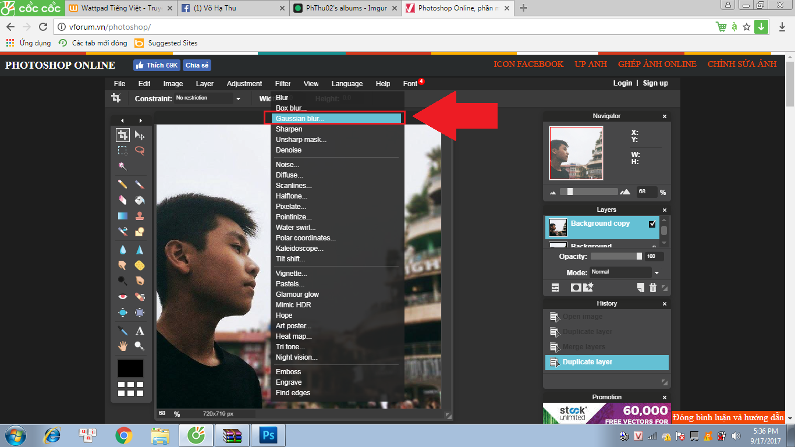Image resolution: width=795 pixels, height=447 pixels.
Task: Select the Type tool
Action: tap(140, 331)
